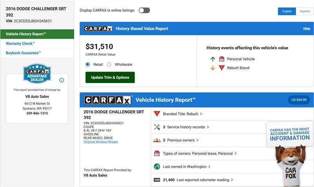Viewport: 314px width, 187px height.
Task: Open the Buyback Guarantee tab
Action: point(24,53)
